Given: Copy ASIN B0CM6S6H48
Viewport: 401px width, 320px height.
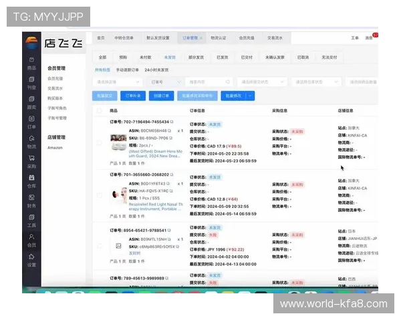Looking at the screenshot, I should [x=169, y=131].
